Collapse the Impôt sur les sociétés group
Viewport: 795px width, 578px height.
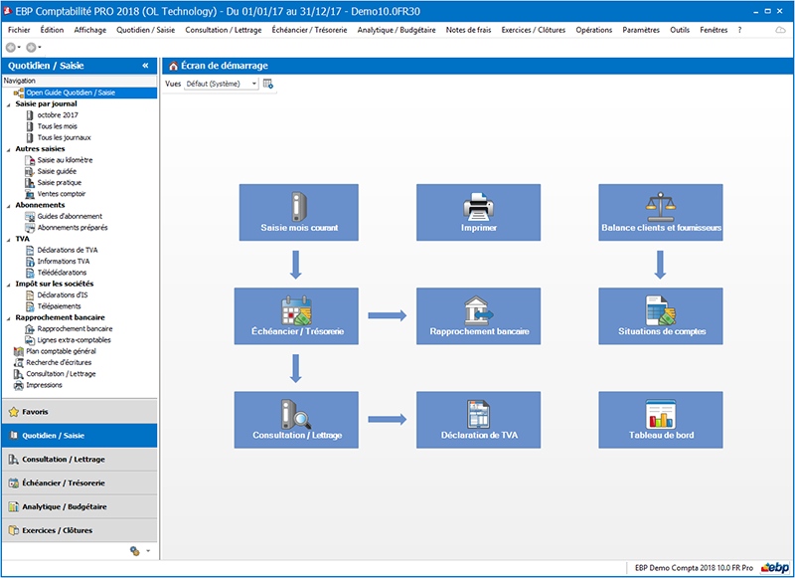[8, 285]
